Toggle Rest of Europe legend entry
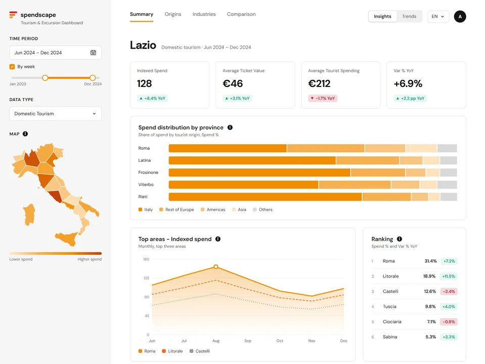The height and width of the screenshot is (364, 485). pyautogui.click(x=177, y=209)
